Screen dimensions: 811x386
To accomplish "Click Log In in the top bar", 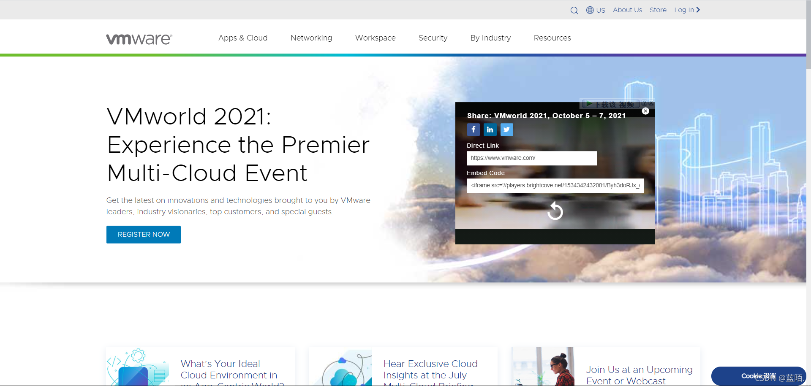I will click(x=684, y=10).
